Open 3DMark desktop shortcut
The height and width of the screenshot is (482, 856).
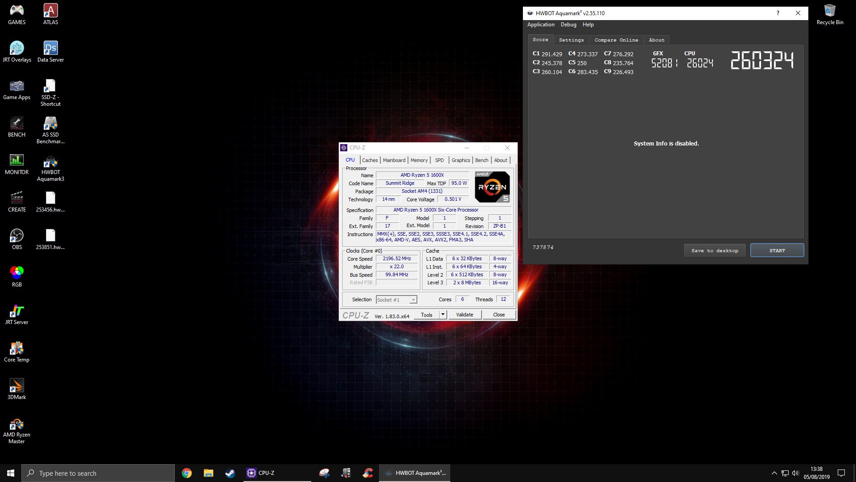pyautogui.click(x=17, y=389)
